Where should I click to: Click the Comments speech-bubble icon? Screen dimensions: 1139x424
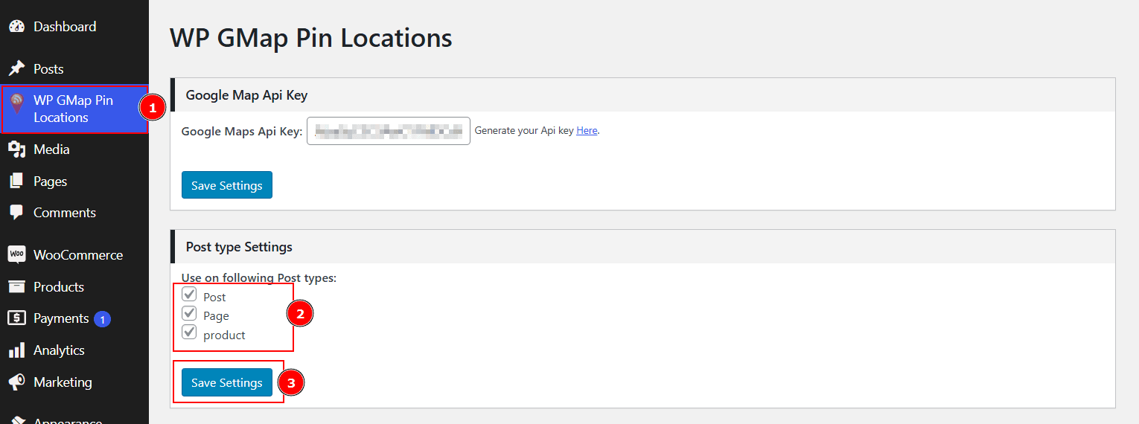click(x=16, y=213)
